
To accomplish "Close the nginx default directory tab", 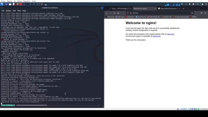I will click(179, 8).
